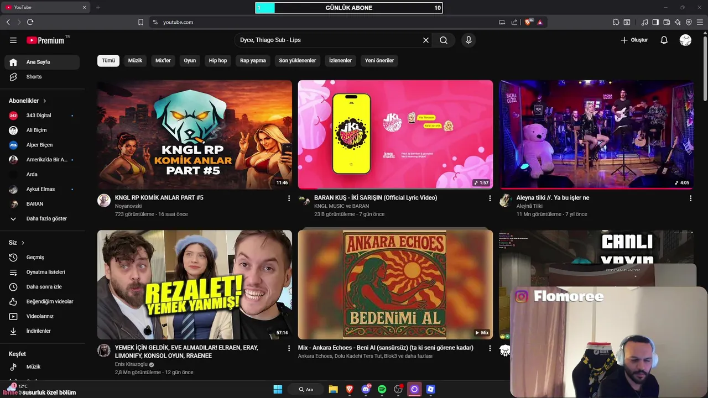Open Geçmiş history in sidebar
The image size is (708, 398).
point(42,258)
